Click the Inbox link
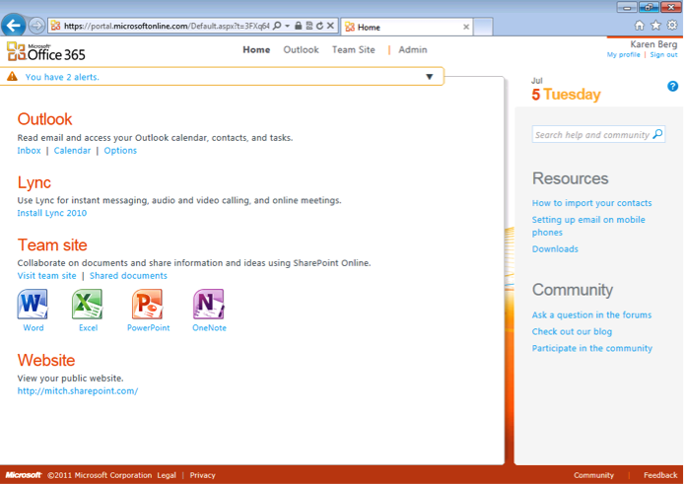The image size is (684, 484). [29, 151]
